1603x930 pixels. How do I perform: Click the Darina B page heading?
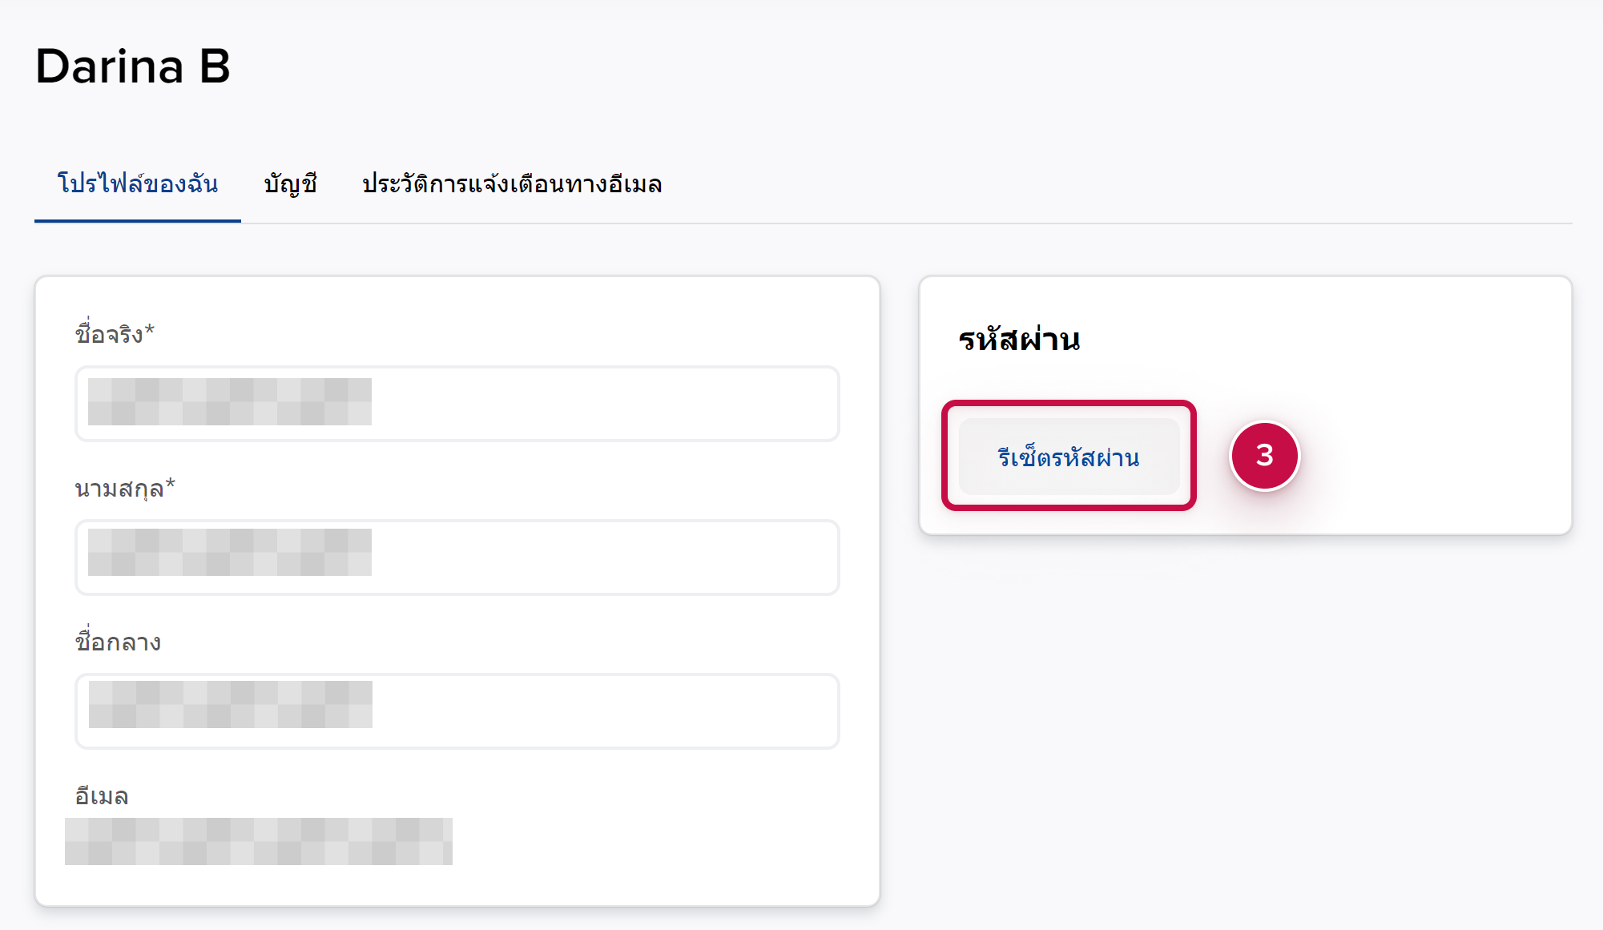(133, 66)
